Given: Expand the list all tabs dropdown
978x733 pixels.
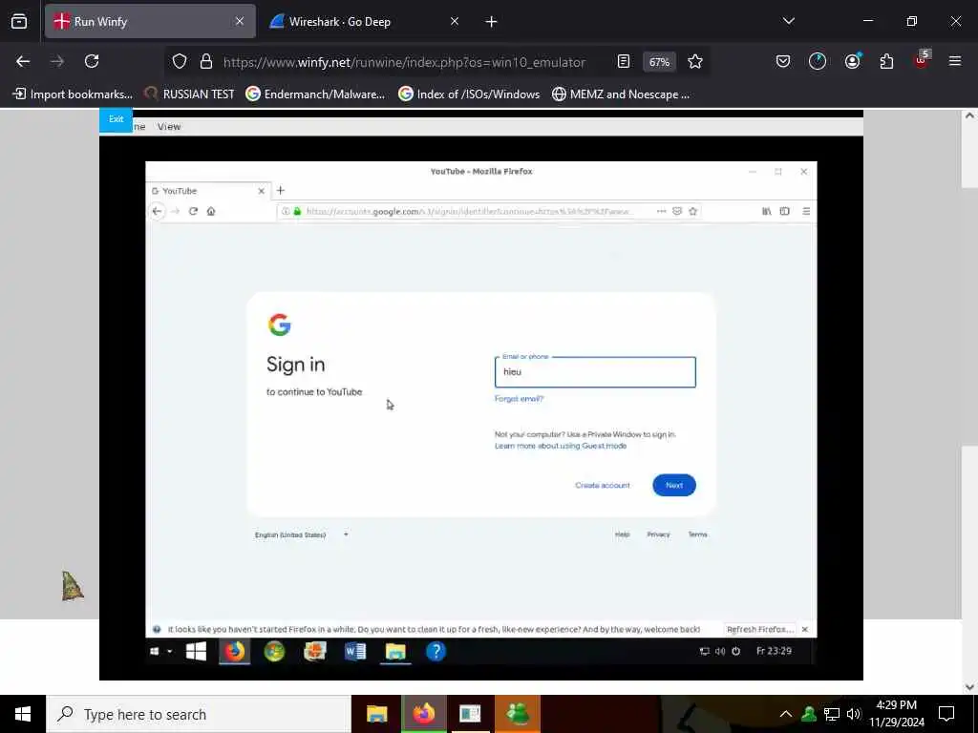Looking at the screenshot, I should [x=788, y=21].
